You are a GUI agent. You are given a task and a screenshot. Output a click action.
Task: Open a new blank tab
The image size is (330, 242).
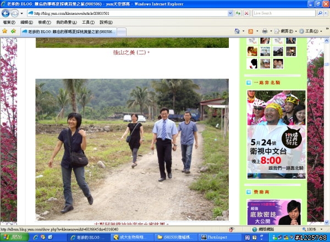tap(122, 32)
